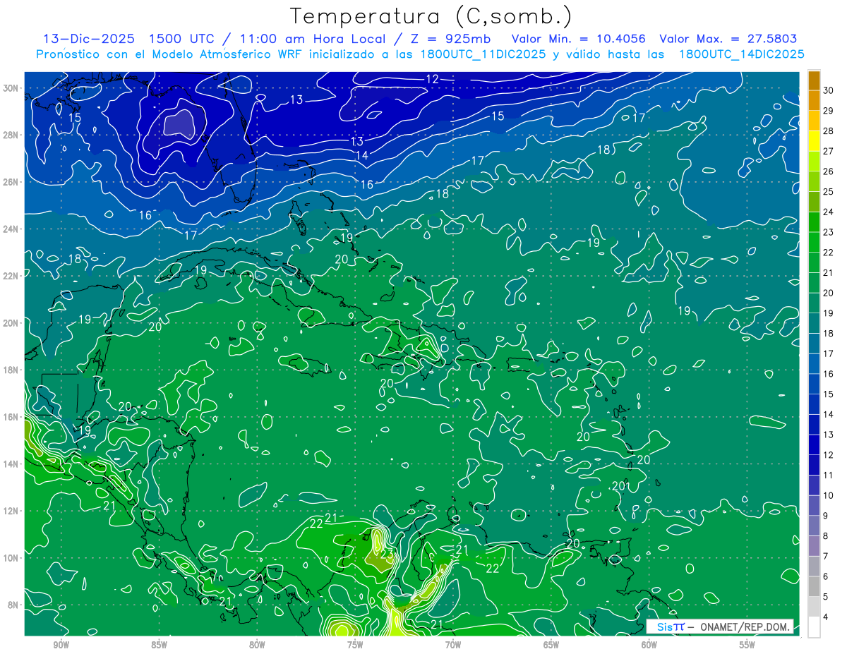Click latitude axis label 8N
Viewport: 847px width, 654px height.
(x=14, y=605)
